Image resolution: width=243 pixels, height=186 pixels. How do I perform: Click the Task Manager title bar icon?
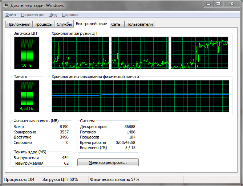(6, 5)
